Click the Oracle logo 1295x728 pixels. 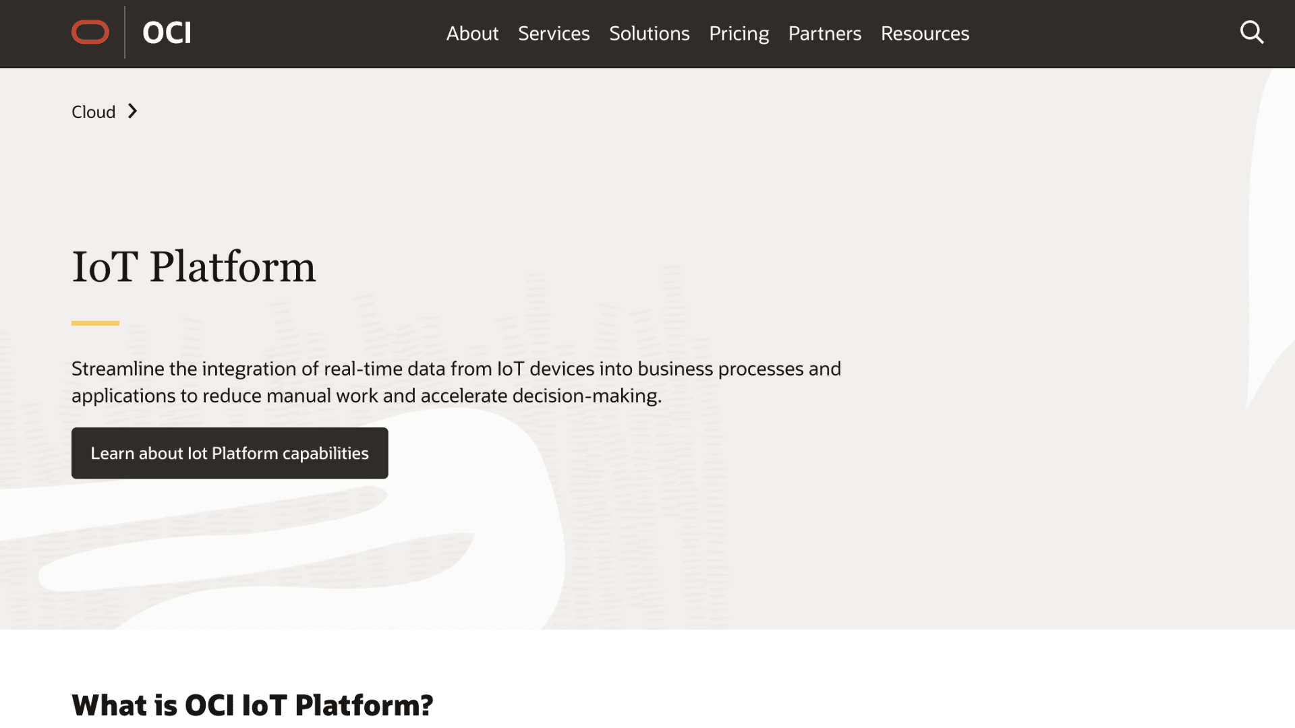(90, 32)
